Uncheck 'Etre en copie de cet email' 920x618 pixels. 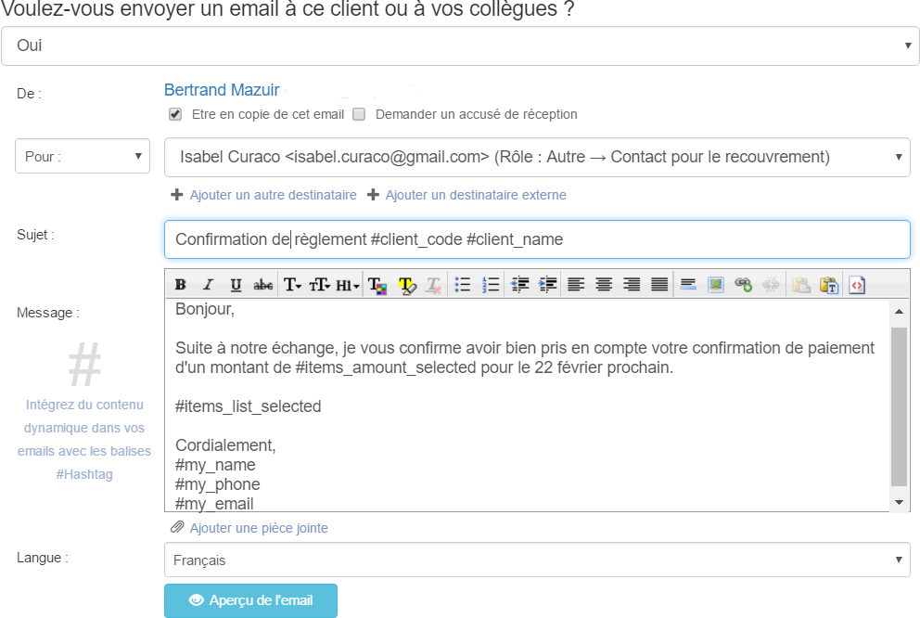174,115
